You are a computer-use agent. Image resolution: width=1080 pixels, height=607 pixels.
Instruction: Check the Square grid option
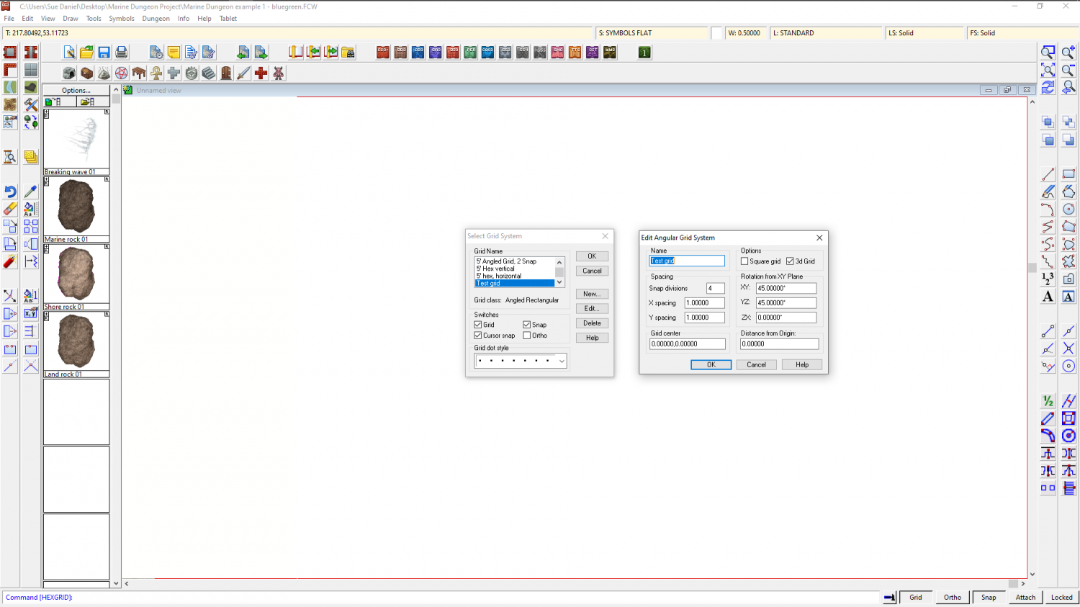click(x=744, y=261)
